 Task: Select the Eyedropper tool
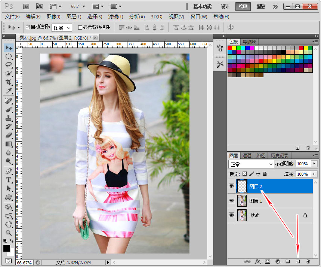point(9,91)
